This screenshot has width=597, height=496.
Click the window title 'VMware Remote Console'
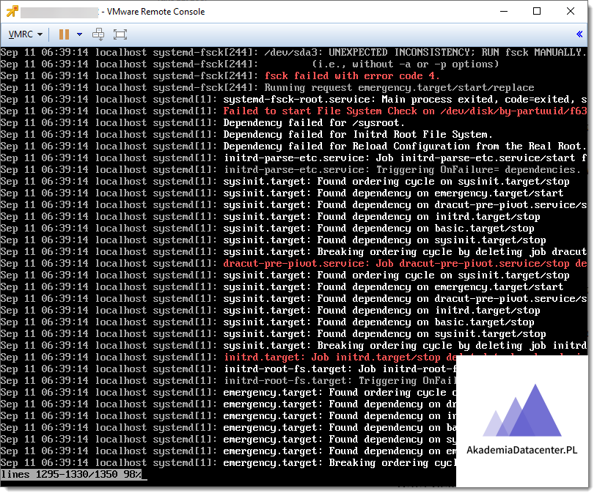coord(155,12)
